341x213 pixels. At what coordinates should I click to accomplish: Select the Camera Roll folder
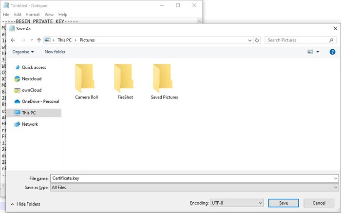point(86,81)
